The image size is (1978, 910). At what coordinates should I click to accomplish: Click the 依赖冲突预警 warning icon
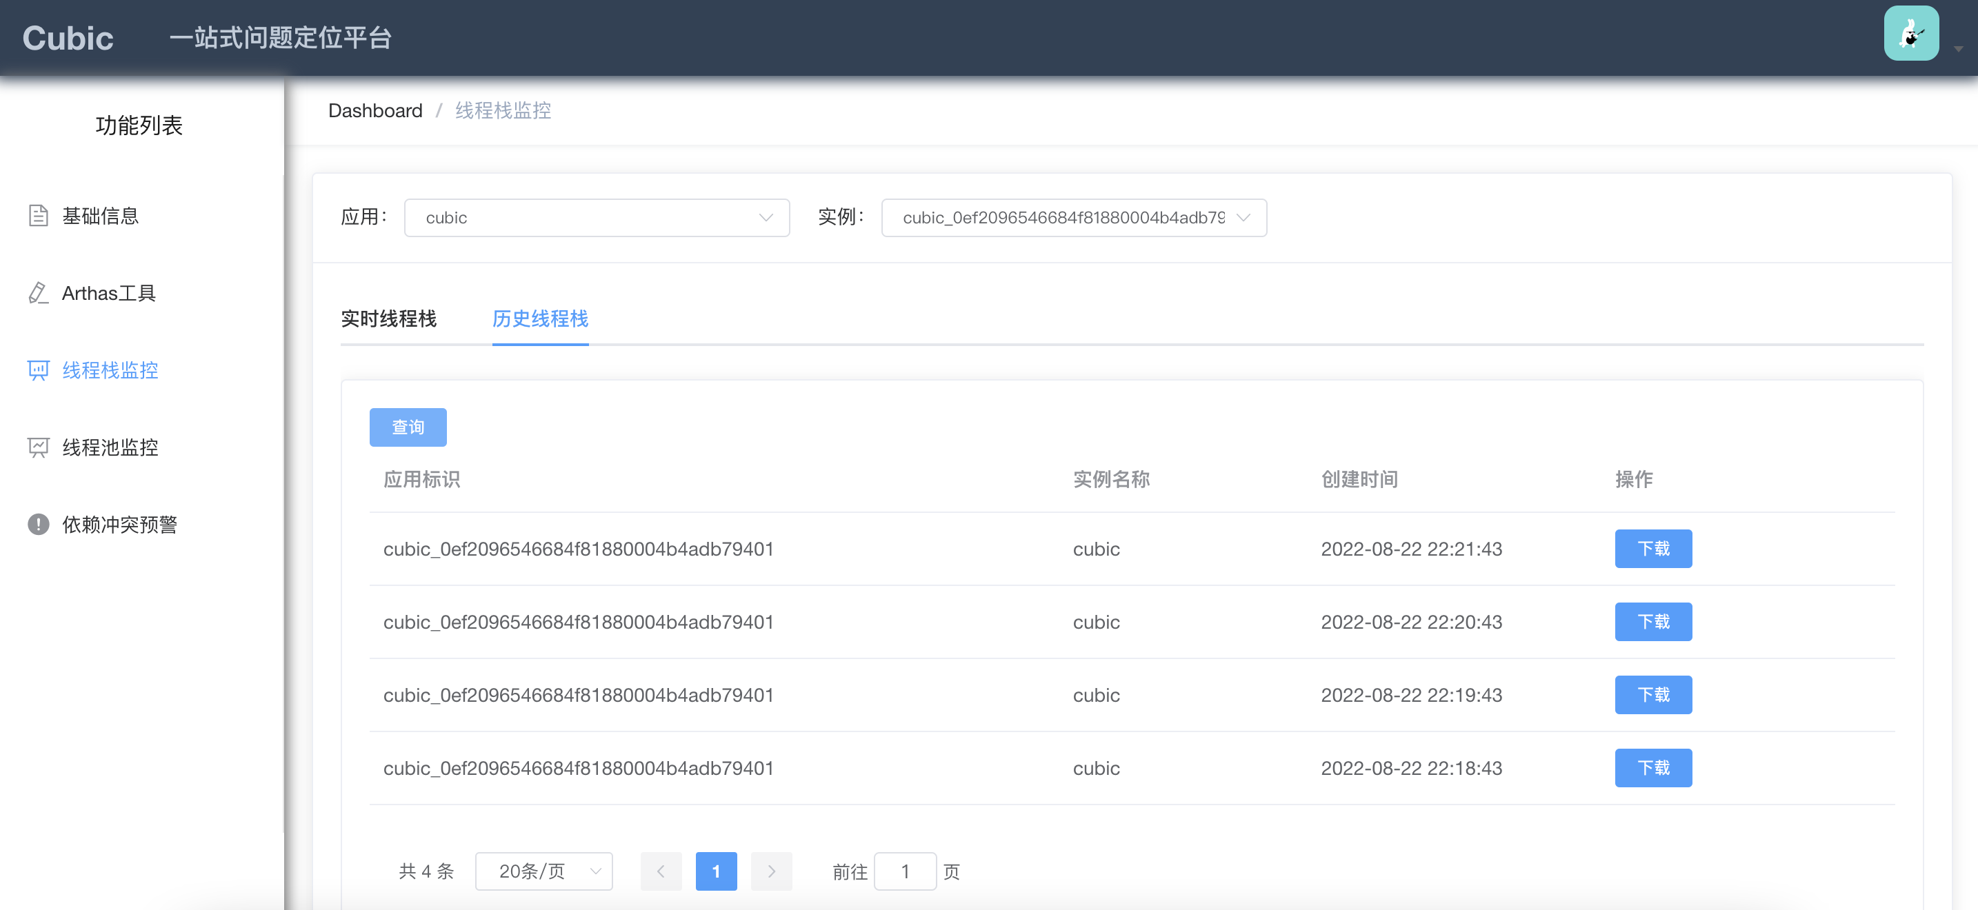[38, 525]
